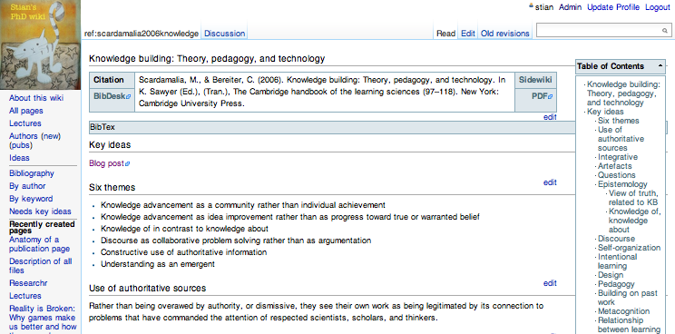Open BibDesk external link
The width and height of the screenshot is (675, 334).
[112, 96]
